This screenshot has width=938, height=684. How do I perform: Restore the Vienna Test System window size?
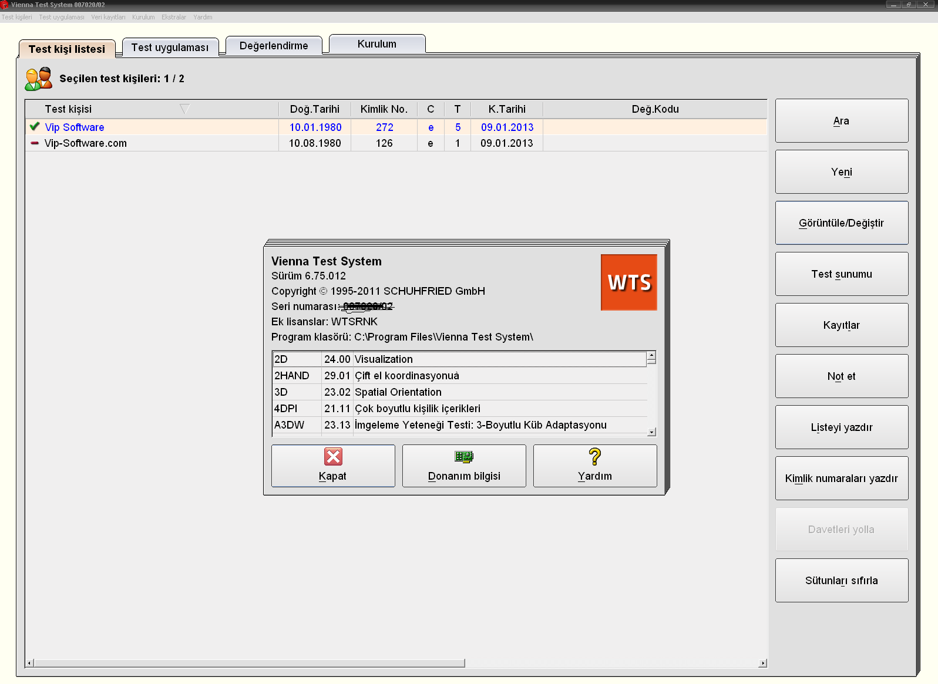(x=909, y=5)
